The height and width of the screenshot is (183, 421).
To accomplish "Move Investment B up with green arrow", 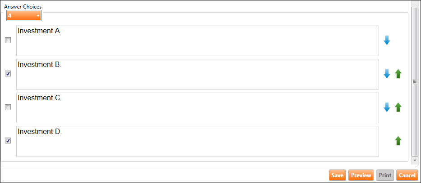I will 398,74.
